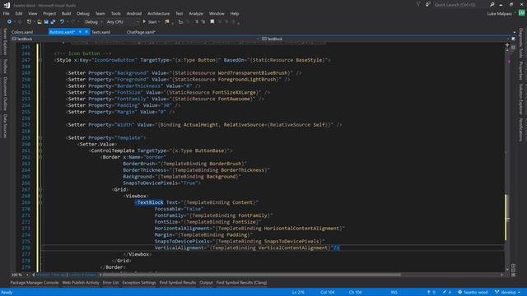The width and height of the screenshot is (527, 296).
Task: Close the Buttons.xaml tab
Action: point(86,32)
